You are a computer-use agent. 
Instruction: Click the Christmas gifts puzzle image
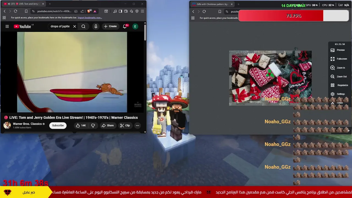[x=270, y=78]
